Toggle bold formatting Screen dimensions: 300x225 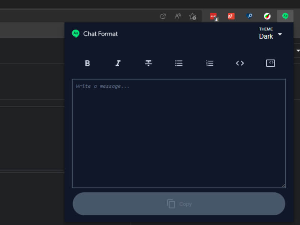87,63
